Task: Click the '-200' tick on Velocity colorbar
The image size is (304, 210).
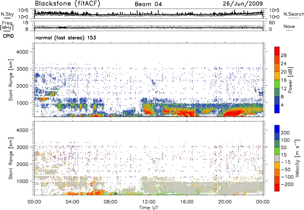Action: [x=287, y=184]
